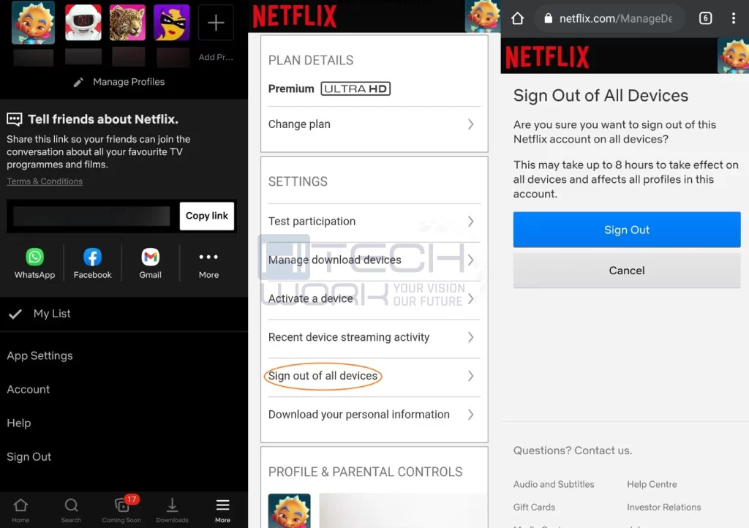This screenshot has height=528, width=749.
Task: Open browser three-dot menu
Action: click(x=733, y=18)
